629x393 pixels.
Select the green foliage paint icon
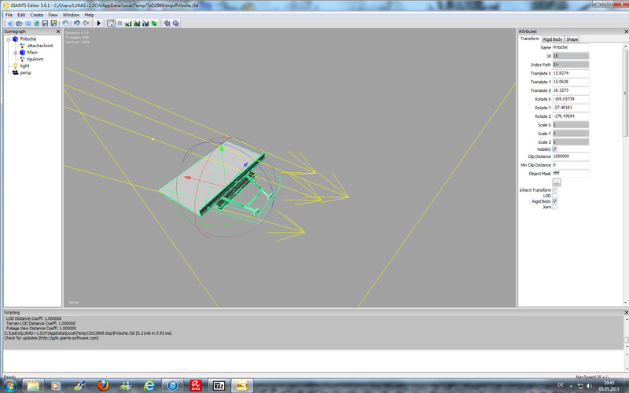154,24
